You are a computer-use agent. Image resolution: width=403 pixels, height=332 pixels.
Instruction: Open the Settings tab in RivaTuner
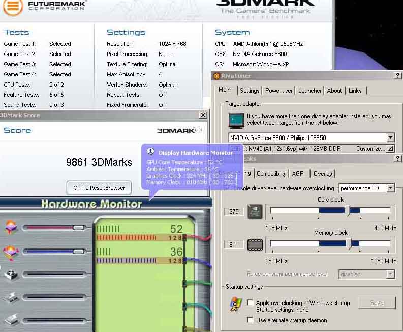tap(250, 91)
